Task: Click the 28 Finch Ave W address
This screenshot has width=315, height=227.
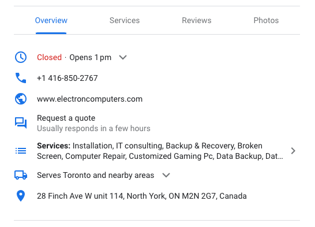Action: pyautogui.click(x=142, y=196)
